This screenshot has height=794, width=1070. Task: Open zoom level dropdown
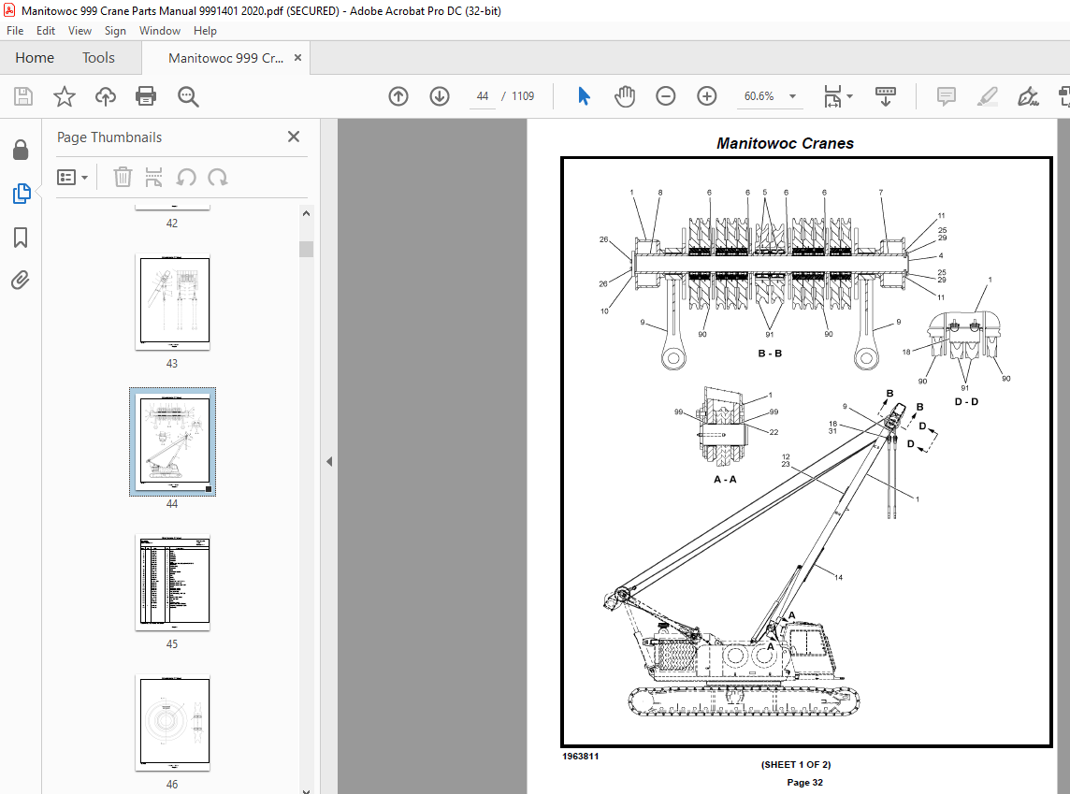pos(792,96)
